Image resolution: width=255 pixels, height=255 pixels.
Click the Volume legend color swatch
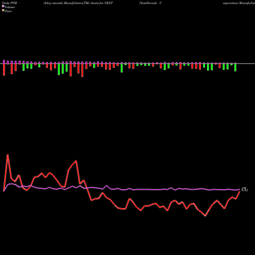[3, 6]
